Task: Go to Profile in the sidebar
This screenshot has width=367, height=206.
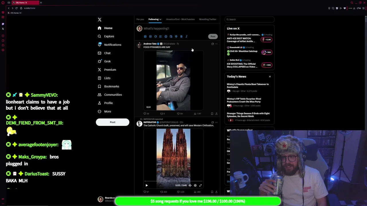Action: [x=105, y=103]
